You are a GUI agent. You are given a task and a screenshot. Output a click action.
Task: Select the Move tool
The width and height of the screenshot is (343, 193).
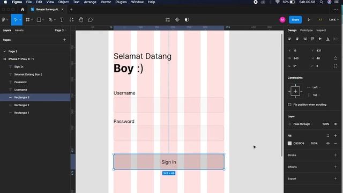[x=16, y=20]
